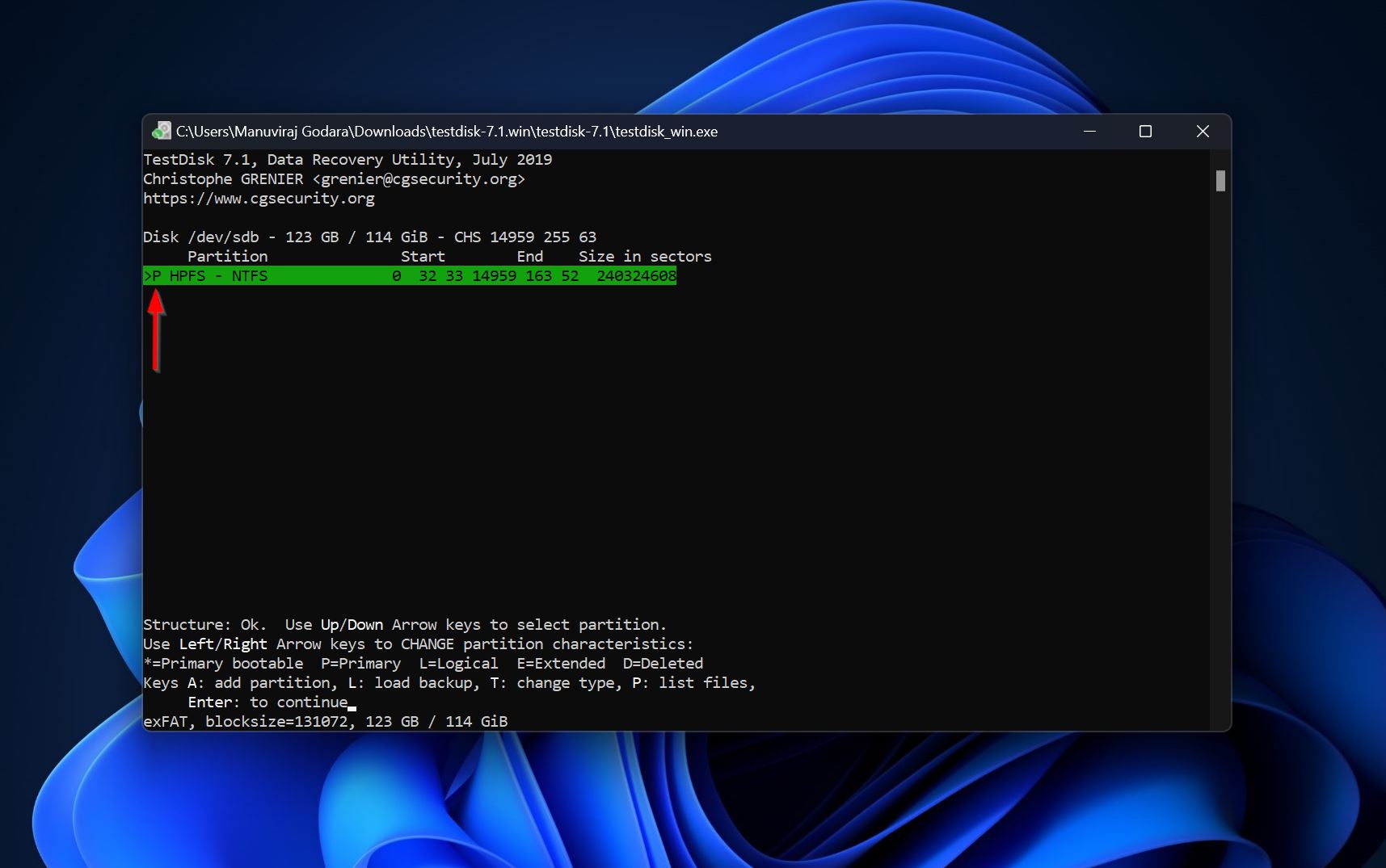Click the 'E=Extended' legend entry
This screenshot has width=1386, height=868.
[x=561, y=664]
